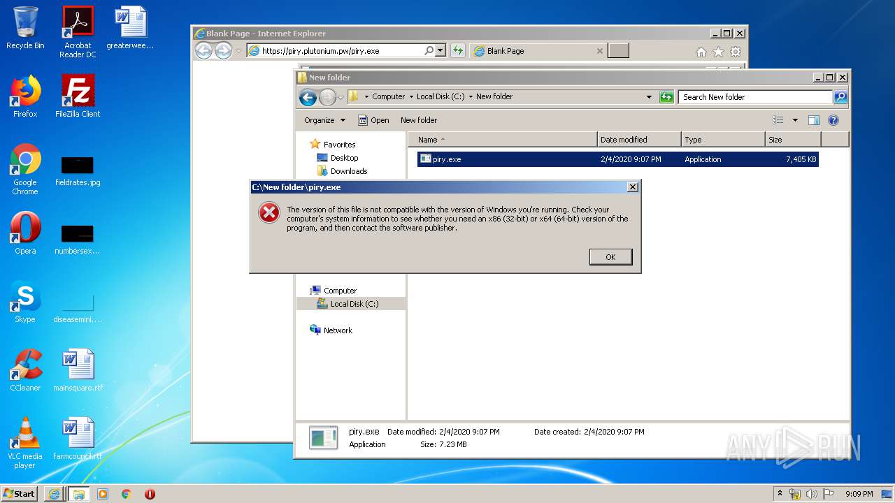Click the Explorer search magnifier button
Image resolution: width=895 pixels, height=503 pixels.
coord(840,97)
